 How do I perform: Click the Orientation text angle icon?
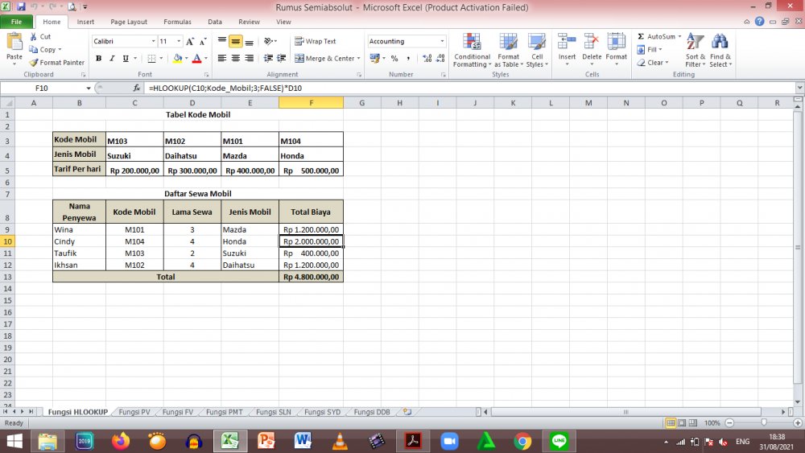[x=269, y=42]
